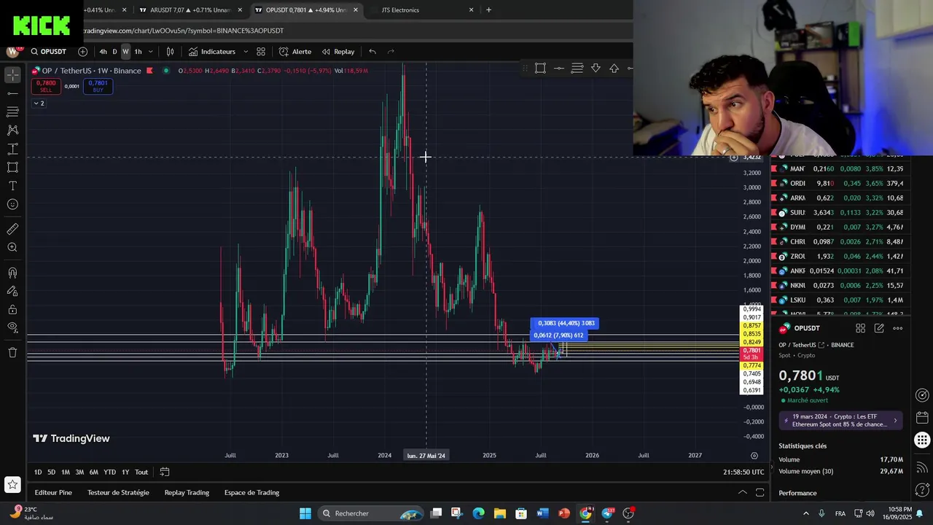This screenshot has height=525, width=933.
Task: Select the W weekly timeframe
Action: click(x=125, y=52)
